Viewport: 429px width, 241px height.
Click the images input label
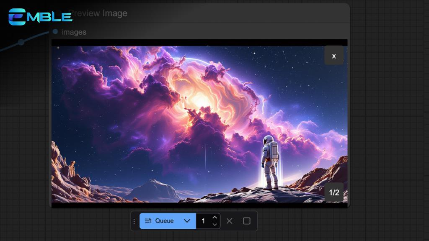coord(74,32)
